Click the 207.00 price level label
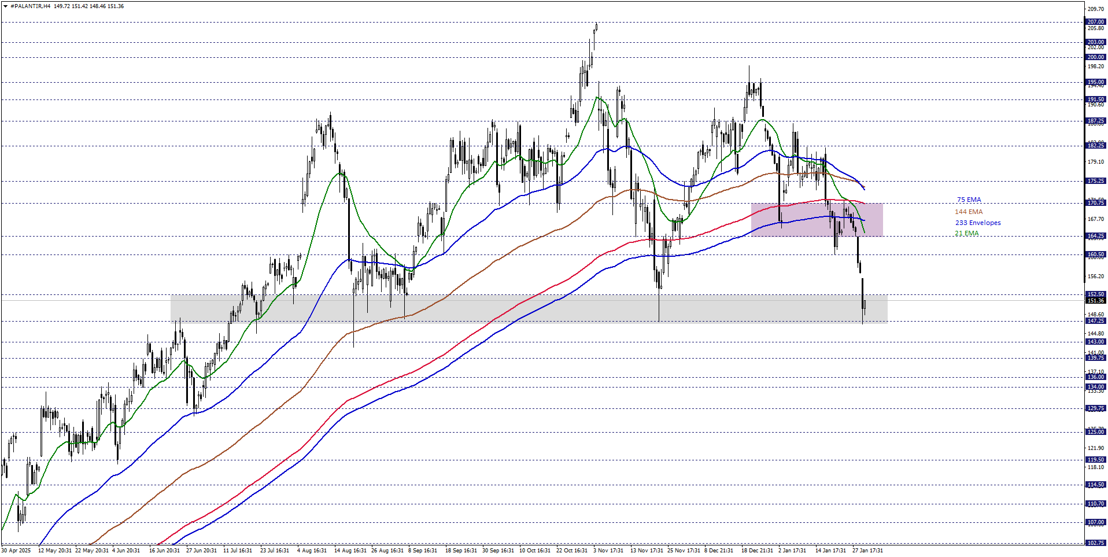The width and height of the screenshot is (1108, 557). click(1095, 22)
